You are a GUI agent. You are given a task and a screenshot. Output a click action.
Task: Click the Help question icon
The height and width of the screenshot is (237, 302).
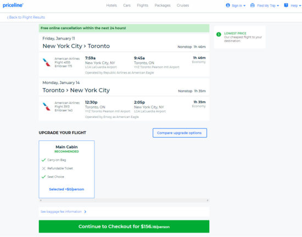286,5
